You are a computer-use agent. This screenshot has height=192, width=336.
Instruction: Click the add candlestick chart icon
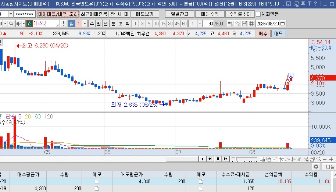(230, 24)
